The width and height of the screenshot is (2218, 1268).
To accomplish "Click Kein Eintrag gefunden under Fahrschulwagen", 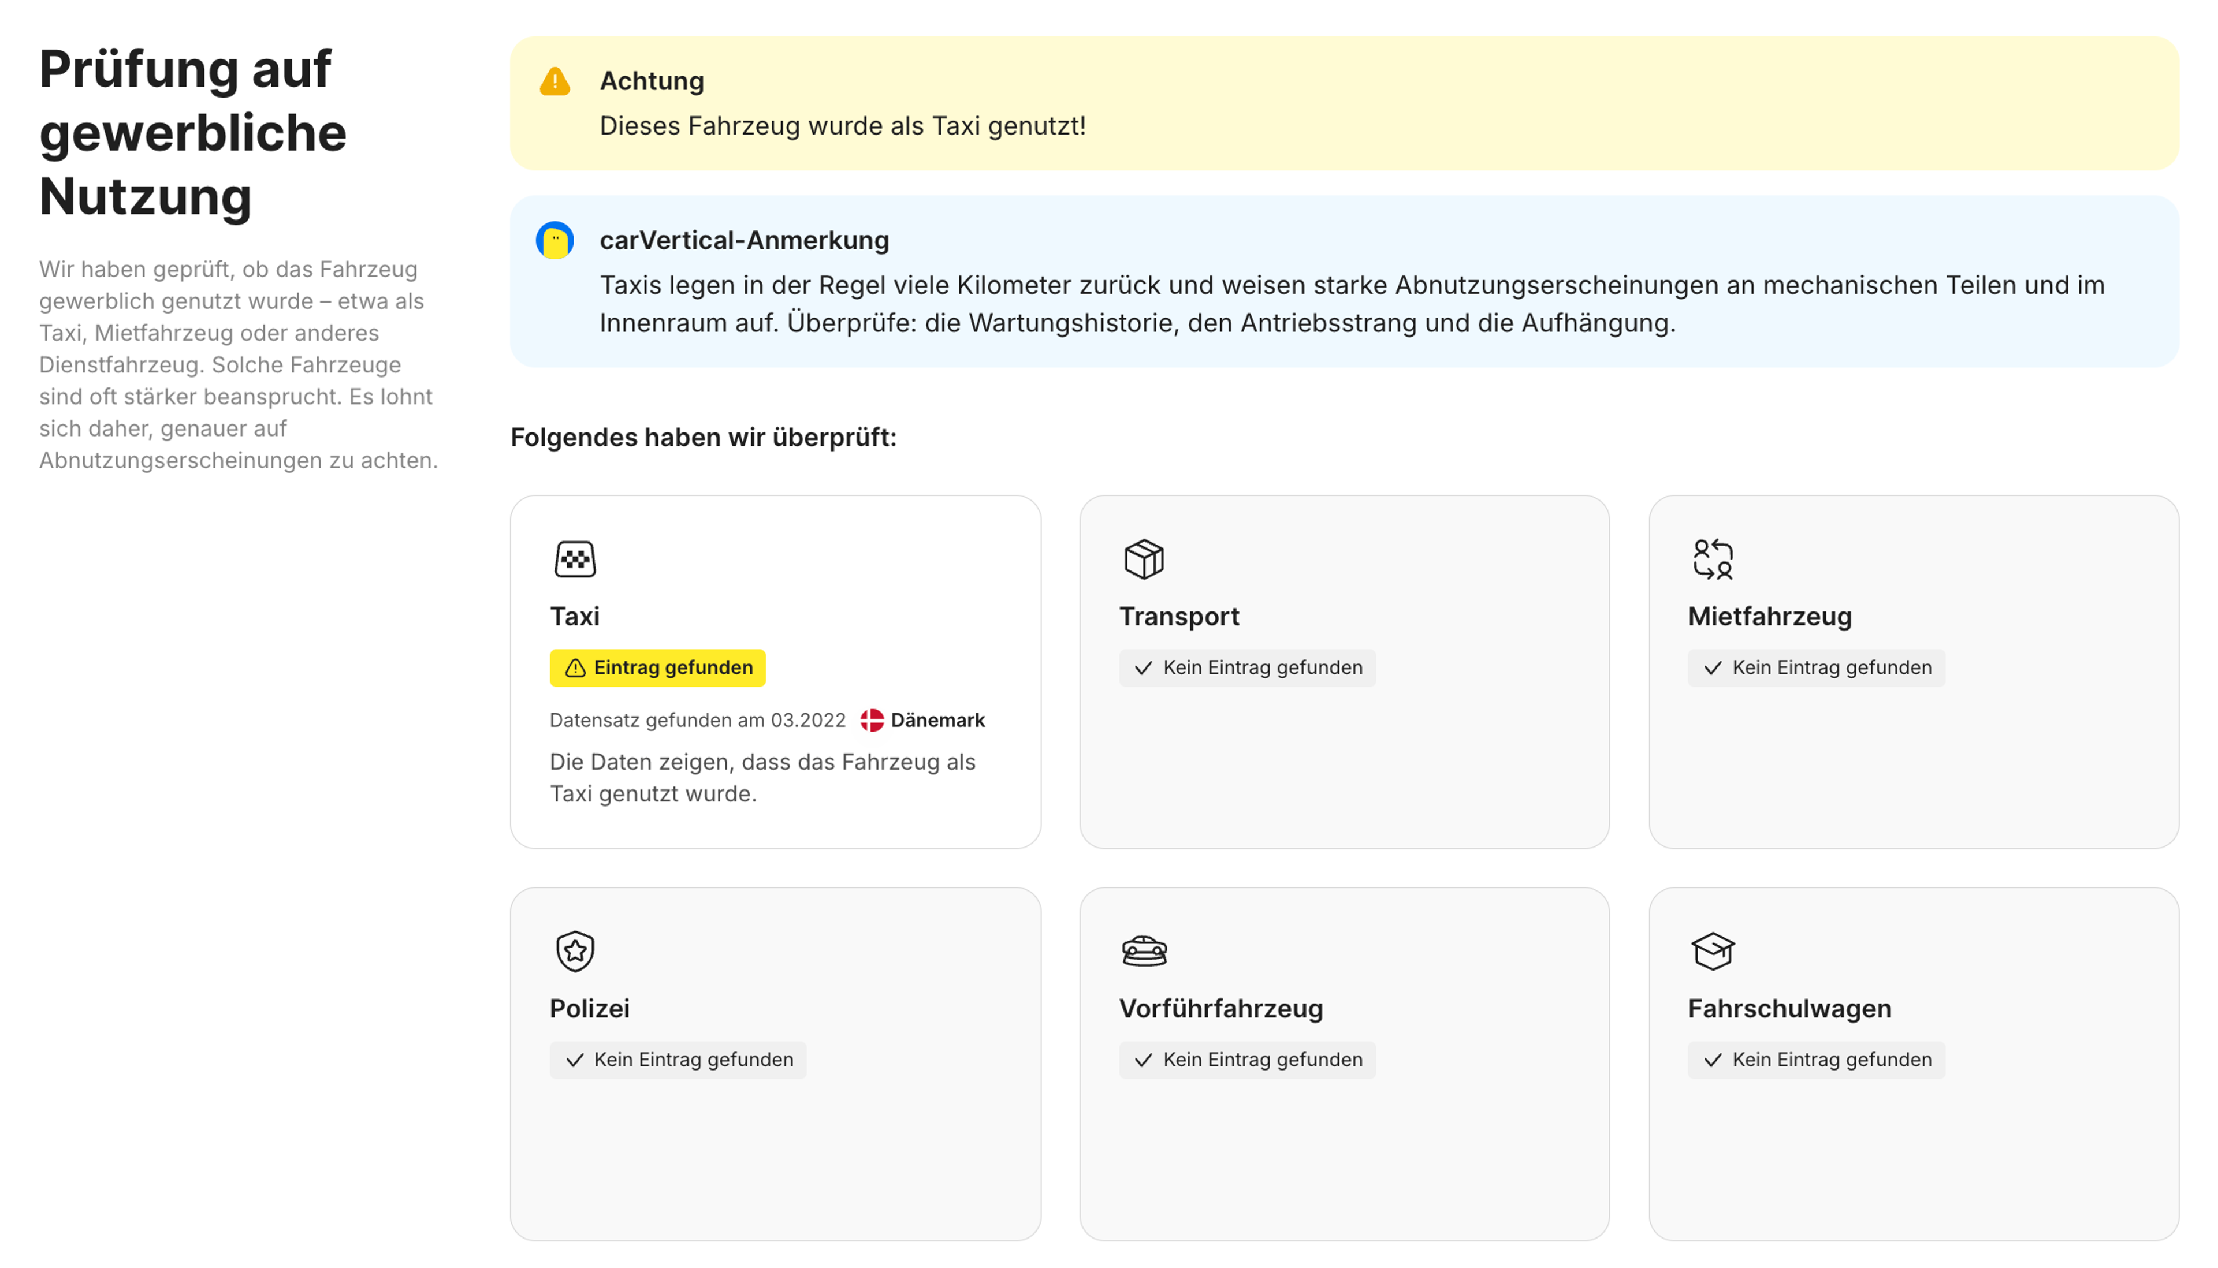I will (1817, 1060).
